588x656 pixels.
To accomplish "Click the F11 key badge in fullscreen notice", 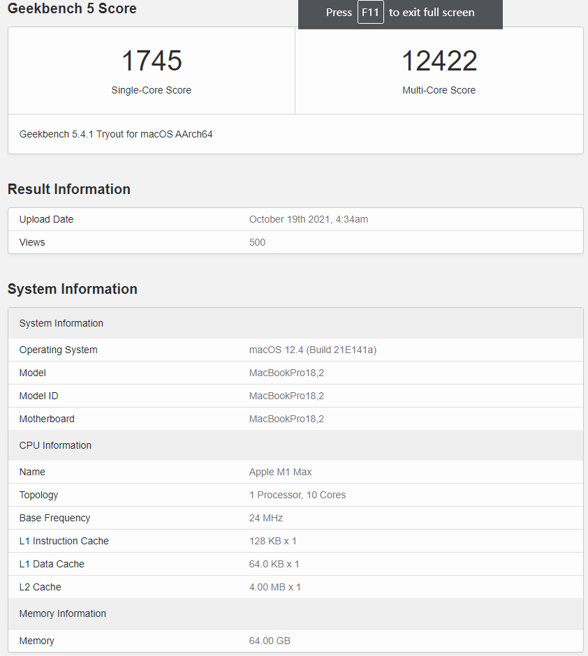I will pos(370,13).
